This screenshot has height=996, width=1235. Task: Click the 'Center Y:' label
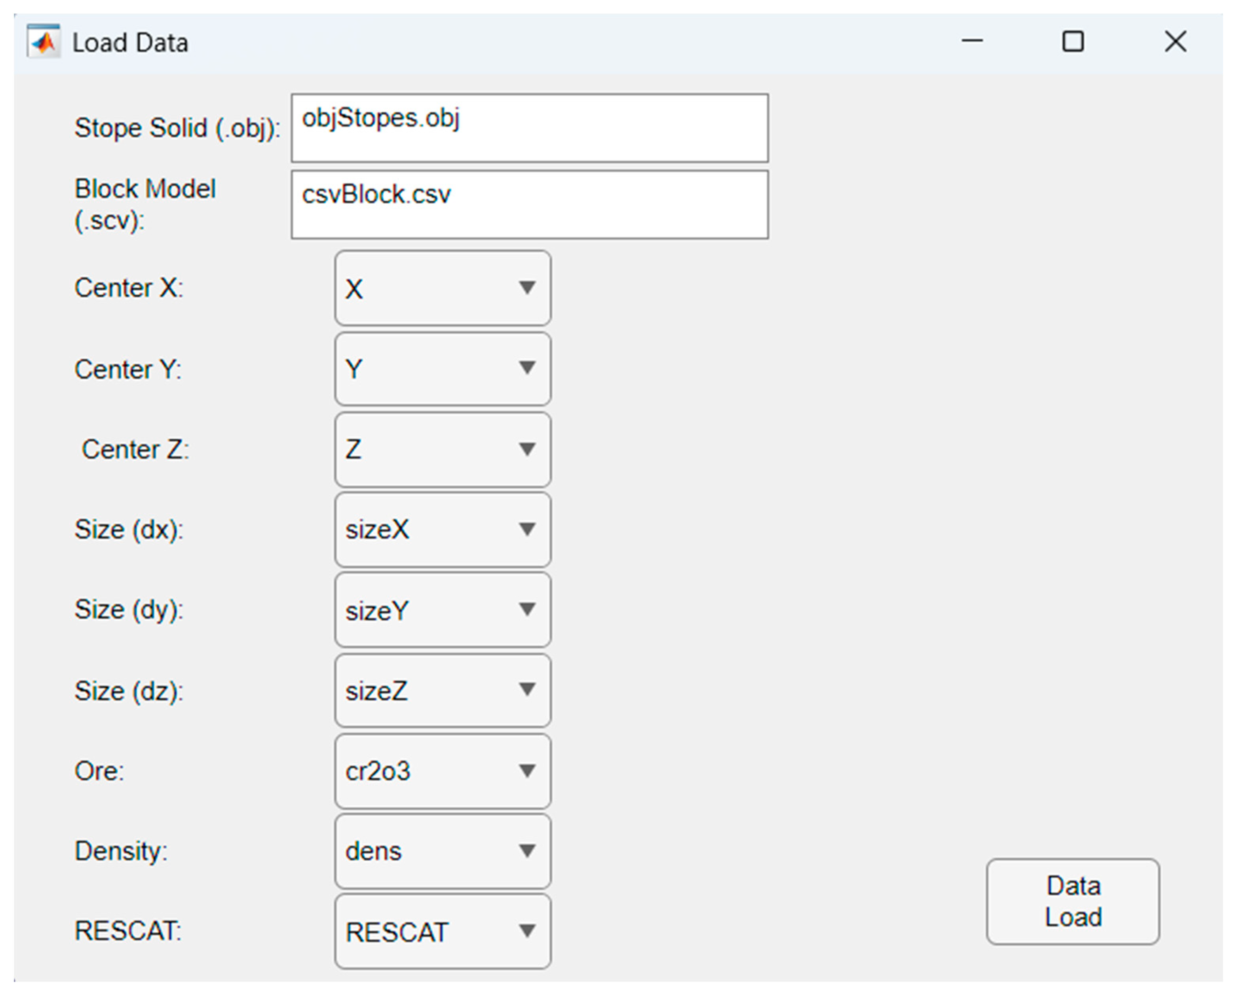(x=128, y=369)
